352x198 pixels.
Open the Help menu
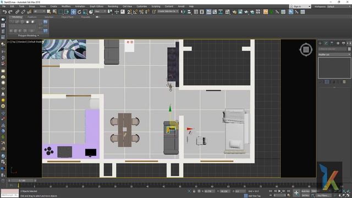point(191,6)
